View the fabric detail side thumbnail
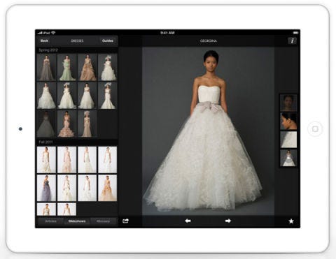This screenshot has width=336, height=259. pos(288,140)
